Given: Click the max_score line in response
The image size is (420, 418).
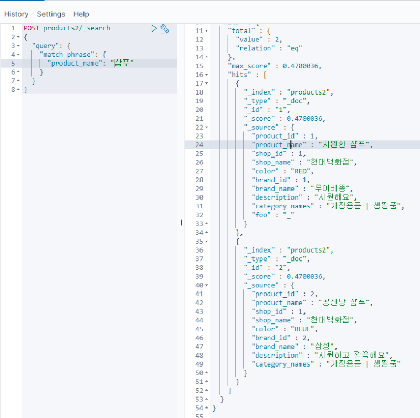Looking at the screenshot, I should pyautogui.click(x=274, y=66).
